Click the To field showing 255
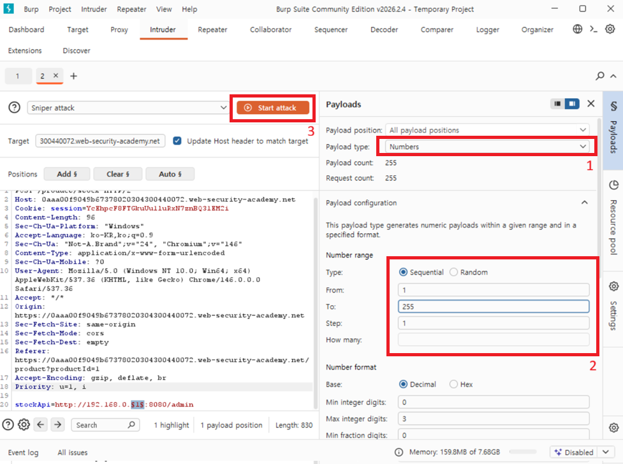 point(494,307)
